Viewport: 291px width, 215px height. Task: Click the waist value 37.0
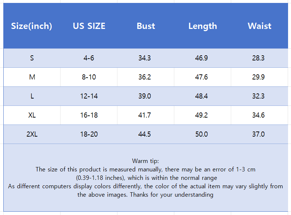point(258,134)
